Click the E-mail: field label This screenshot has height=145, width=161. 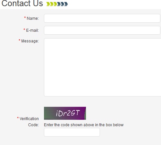click(32, 30)
